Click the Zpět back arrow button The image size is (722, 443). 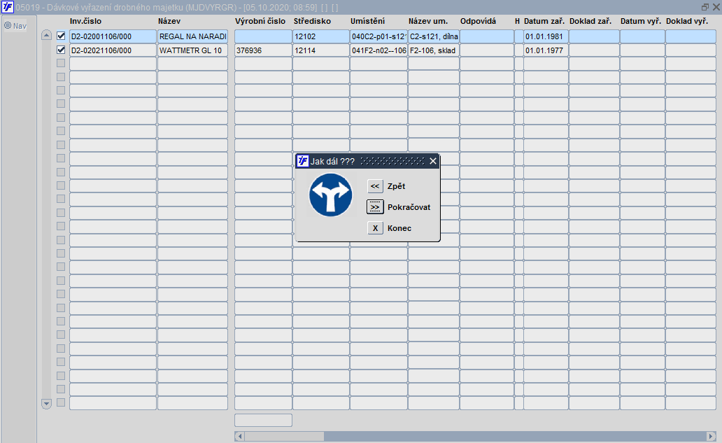(x=375, y=186)
